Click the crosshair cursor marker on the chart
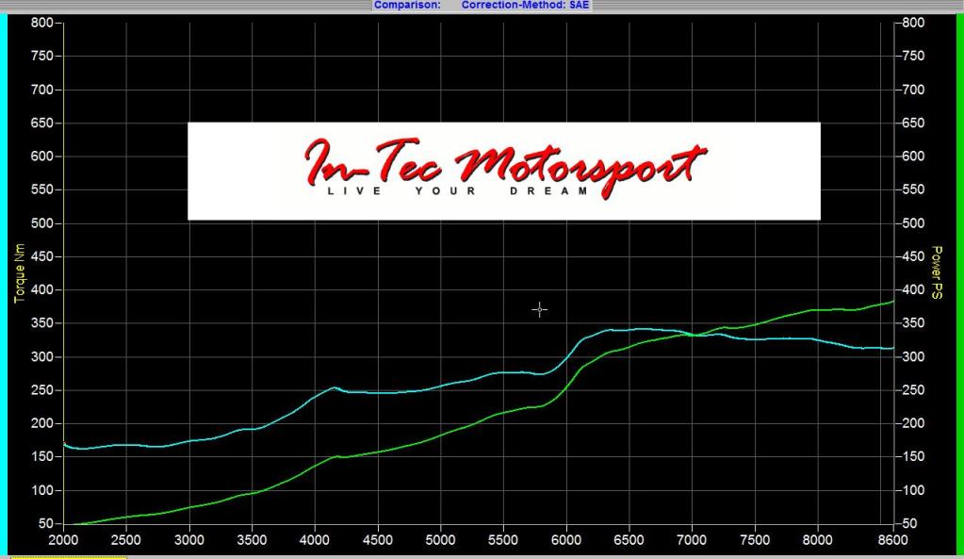964x559 pixels. tap(539, 310)
